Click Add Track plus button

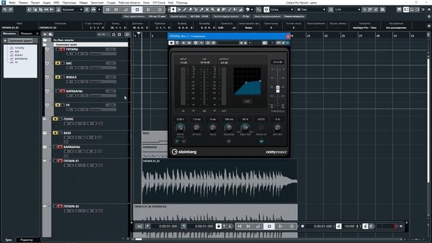click(45, 34)
